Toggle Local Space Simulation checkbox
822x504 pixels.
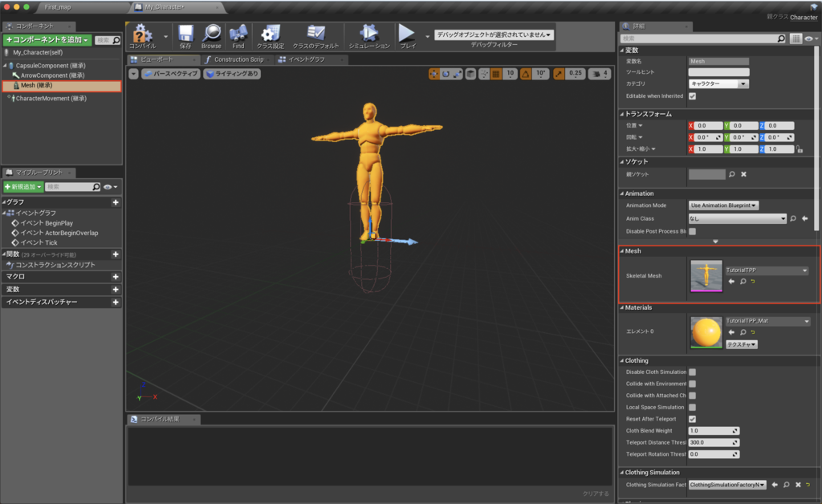(693, 407)
